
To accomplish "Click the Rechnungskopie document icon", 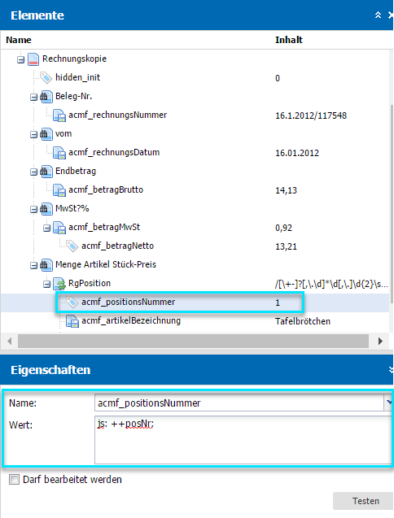I will [33, 59].
